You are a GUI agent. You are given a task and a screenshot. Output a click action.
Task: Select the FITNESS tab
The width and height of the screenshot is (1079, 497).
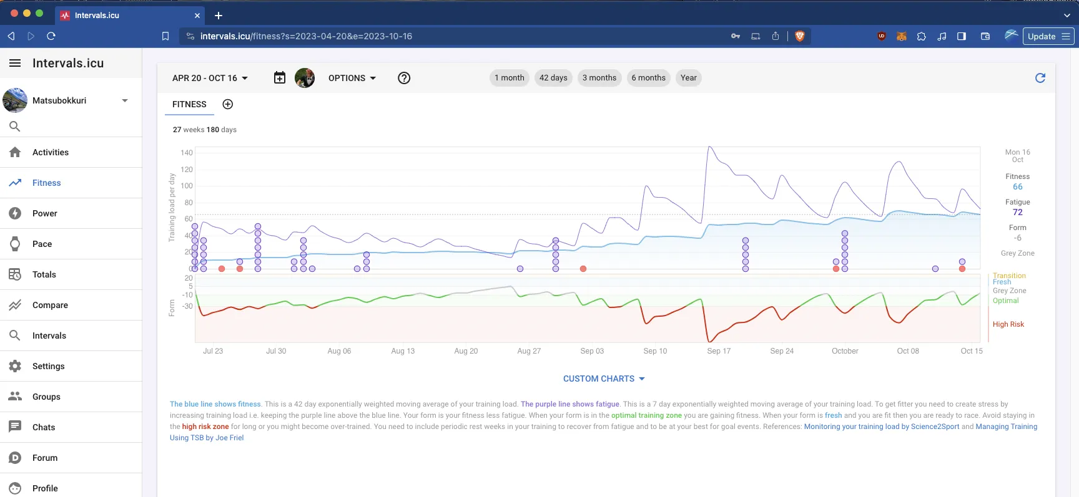[189, 104]
